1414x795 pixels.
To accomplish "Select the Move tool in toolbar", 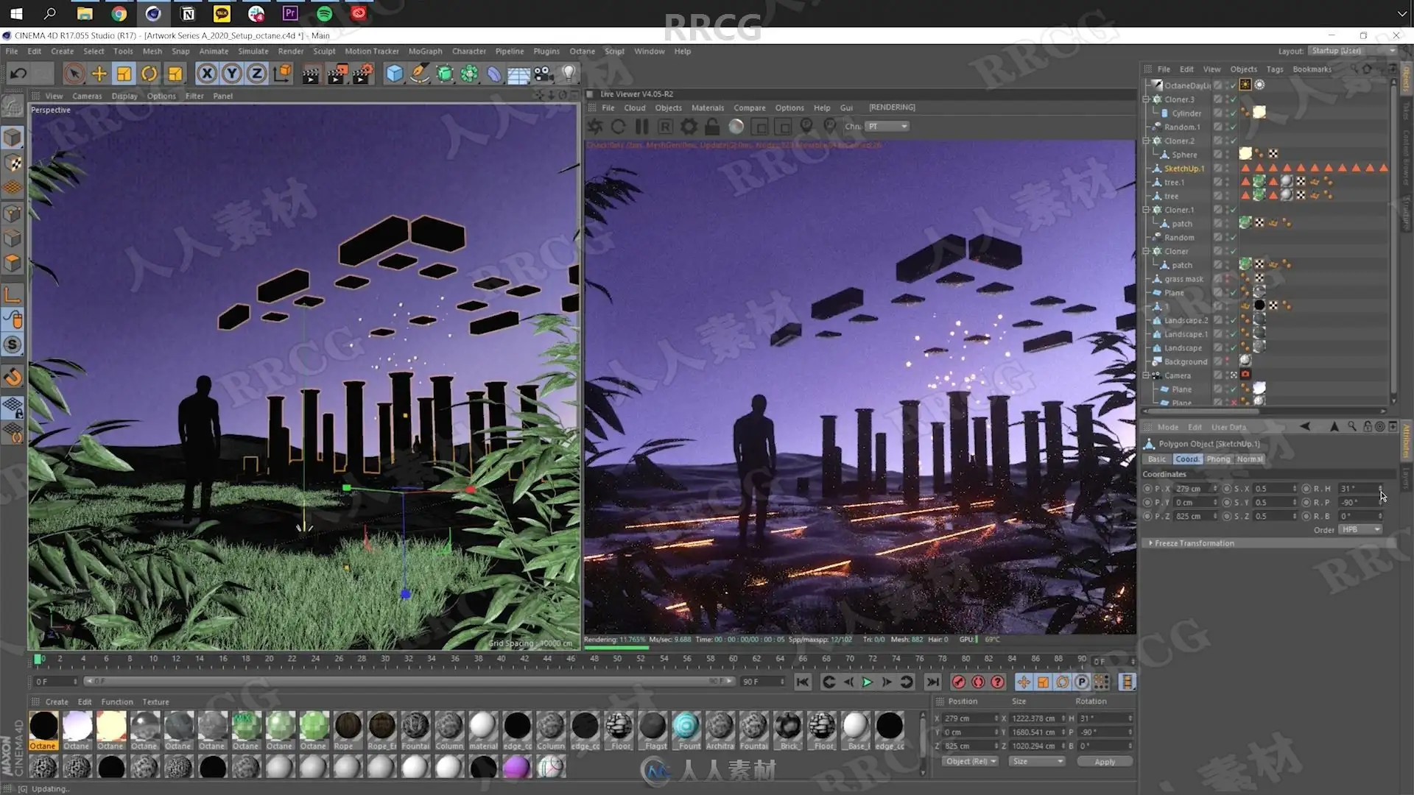I will click(99, 74).
